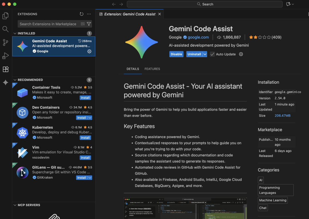Install the Kubernetes extension
309x219 pixels.
point(85,138)
